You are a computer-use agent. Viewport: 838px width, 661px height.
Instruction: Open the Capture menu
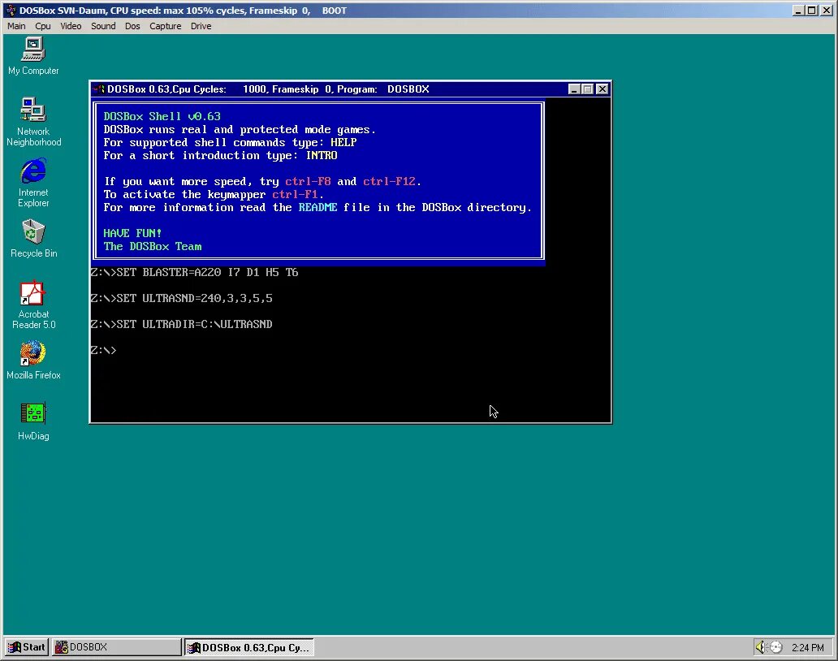pos(165,26)
